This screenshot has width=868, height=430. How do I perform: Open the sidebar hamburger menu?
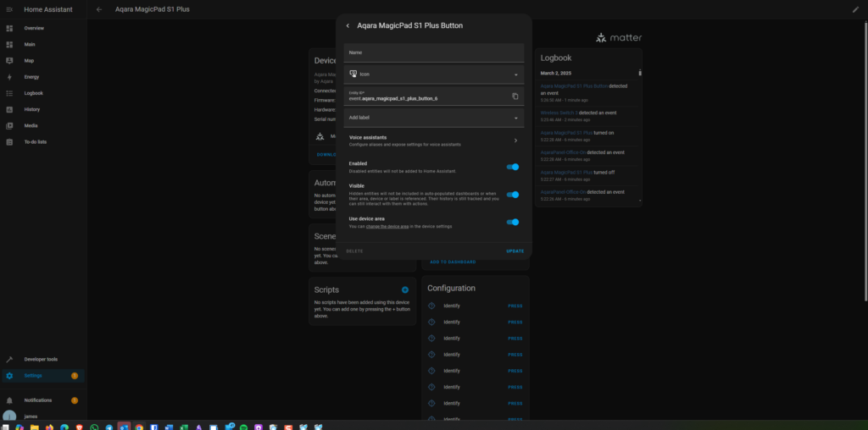point(9,9)
